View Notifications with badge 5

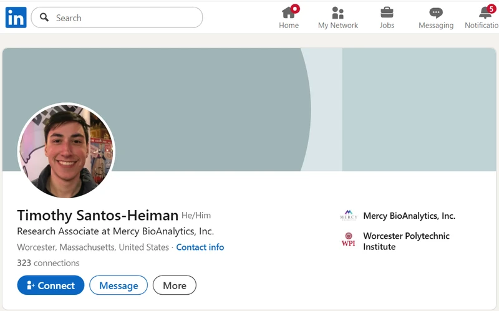(482, 17)
